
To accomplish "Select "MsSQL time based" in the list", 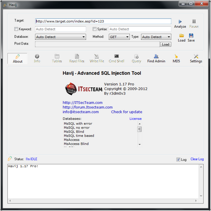I will [79, 135].
